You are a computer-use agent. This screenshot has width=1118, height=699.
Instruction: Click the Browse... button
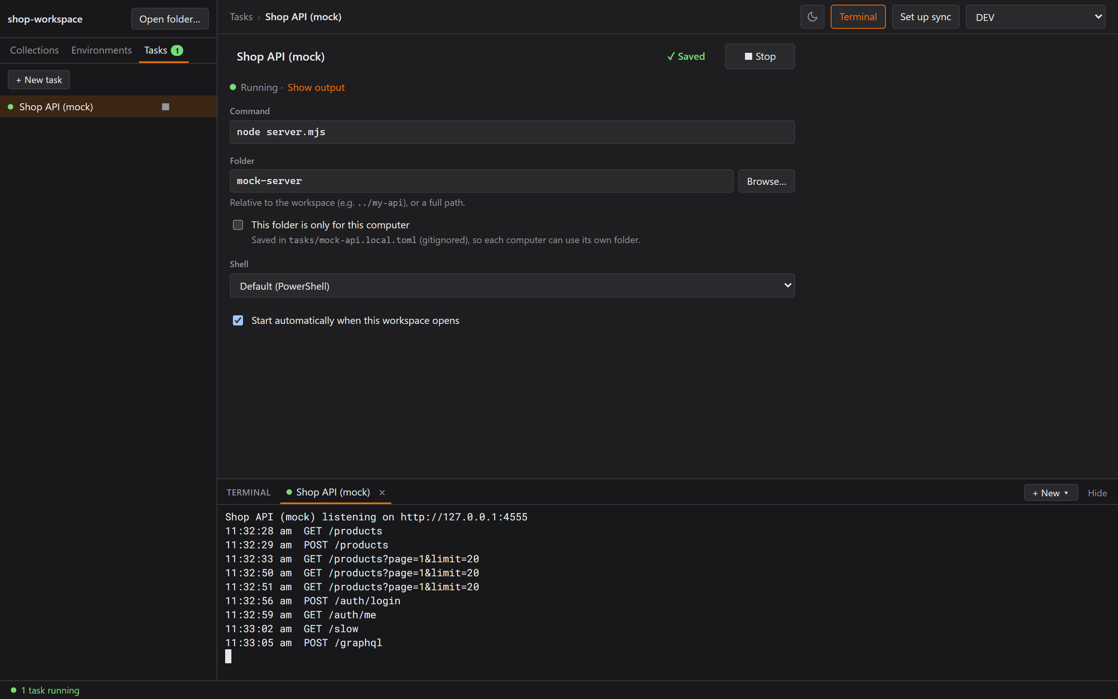766,181
